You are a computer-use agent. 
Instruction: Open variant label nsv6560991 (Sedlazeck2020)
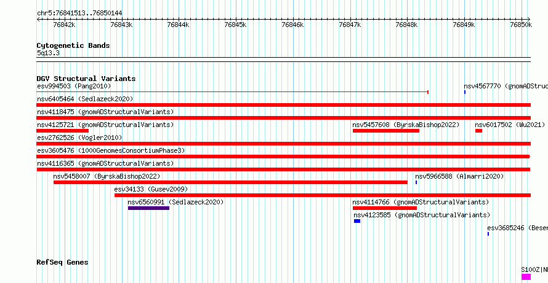pyautogui.click(x=175, y=202)
